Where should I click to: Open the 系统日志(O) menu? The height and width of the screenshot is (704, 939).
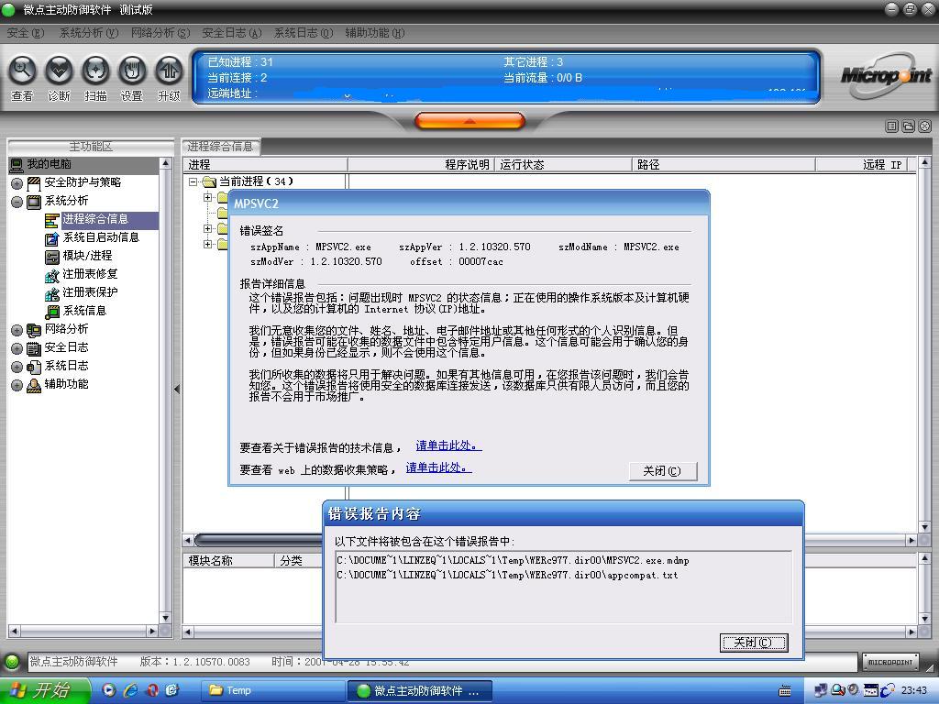[x=303, y=33]
